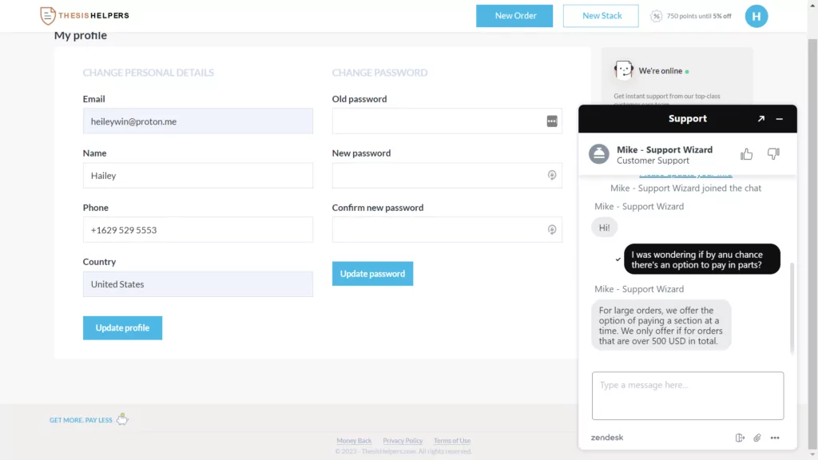This screenshot has width=818, height=460.
Task: Click the password manager icon in Old password
Action: tap(551, 121)
